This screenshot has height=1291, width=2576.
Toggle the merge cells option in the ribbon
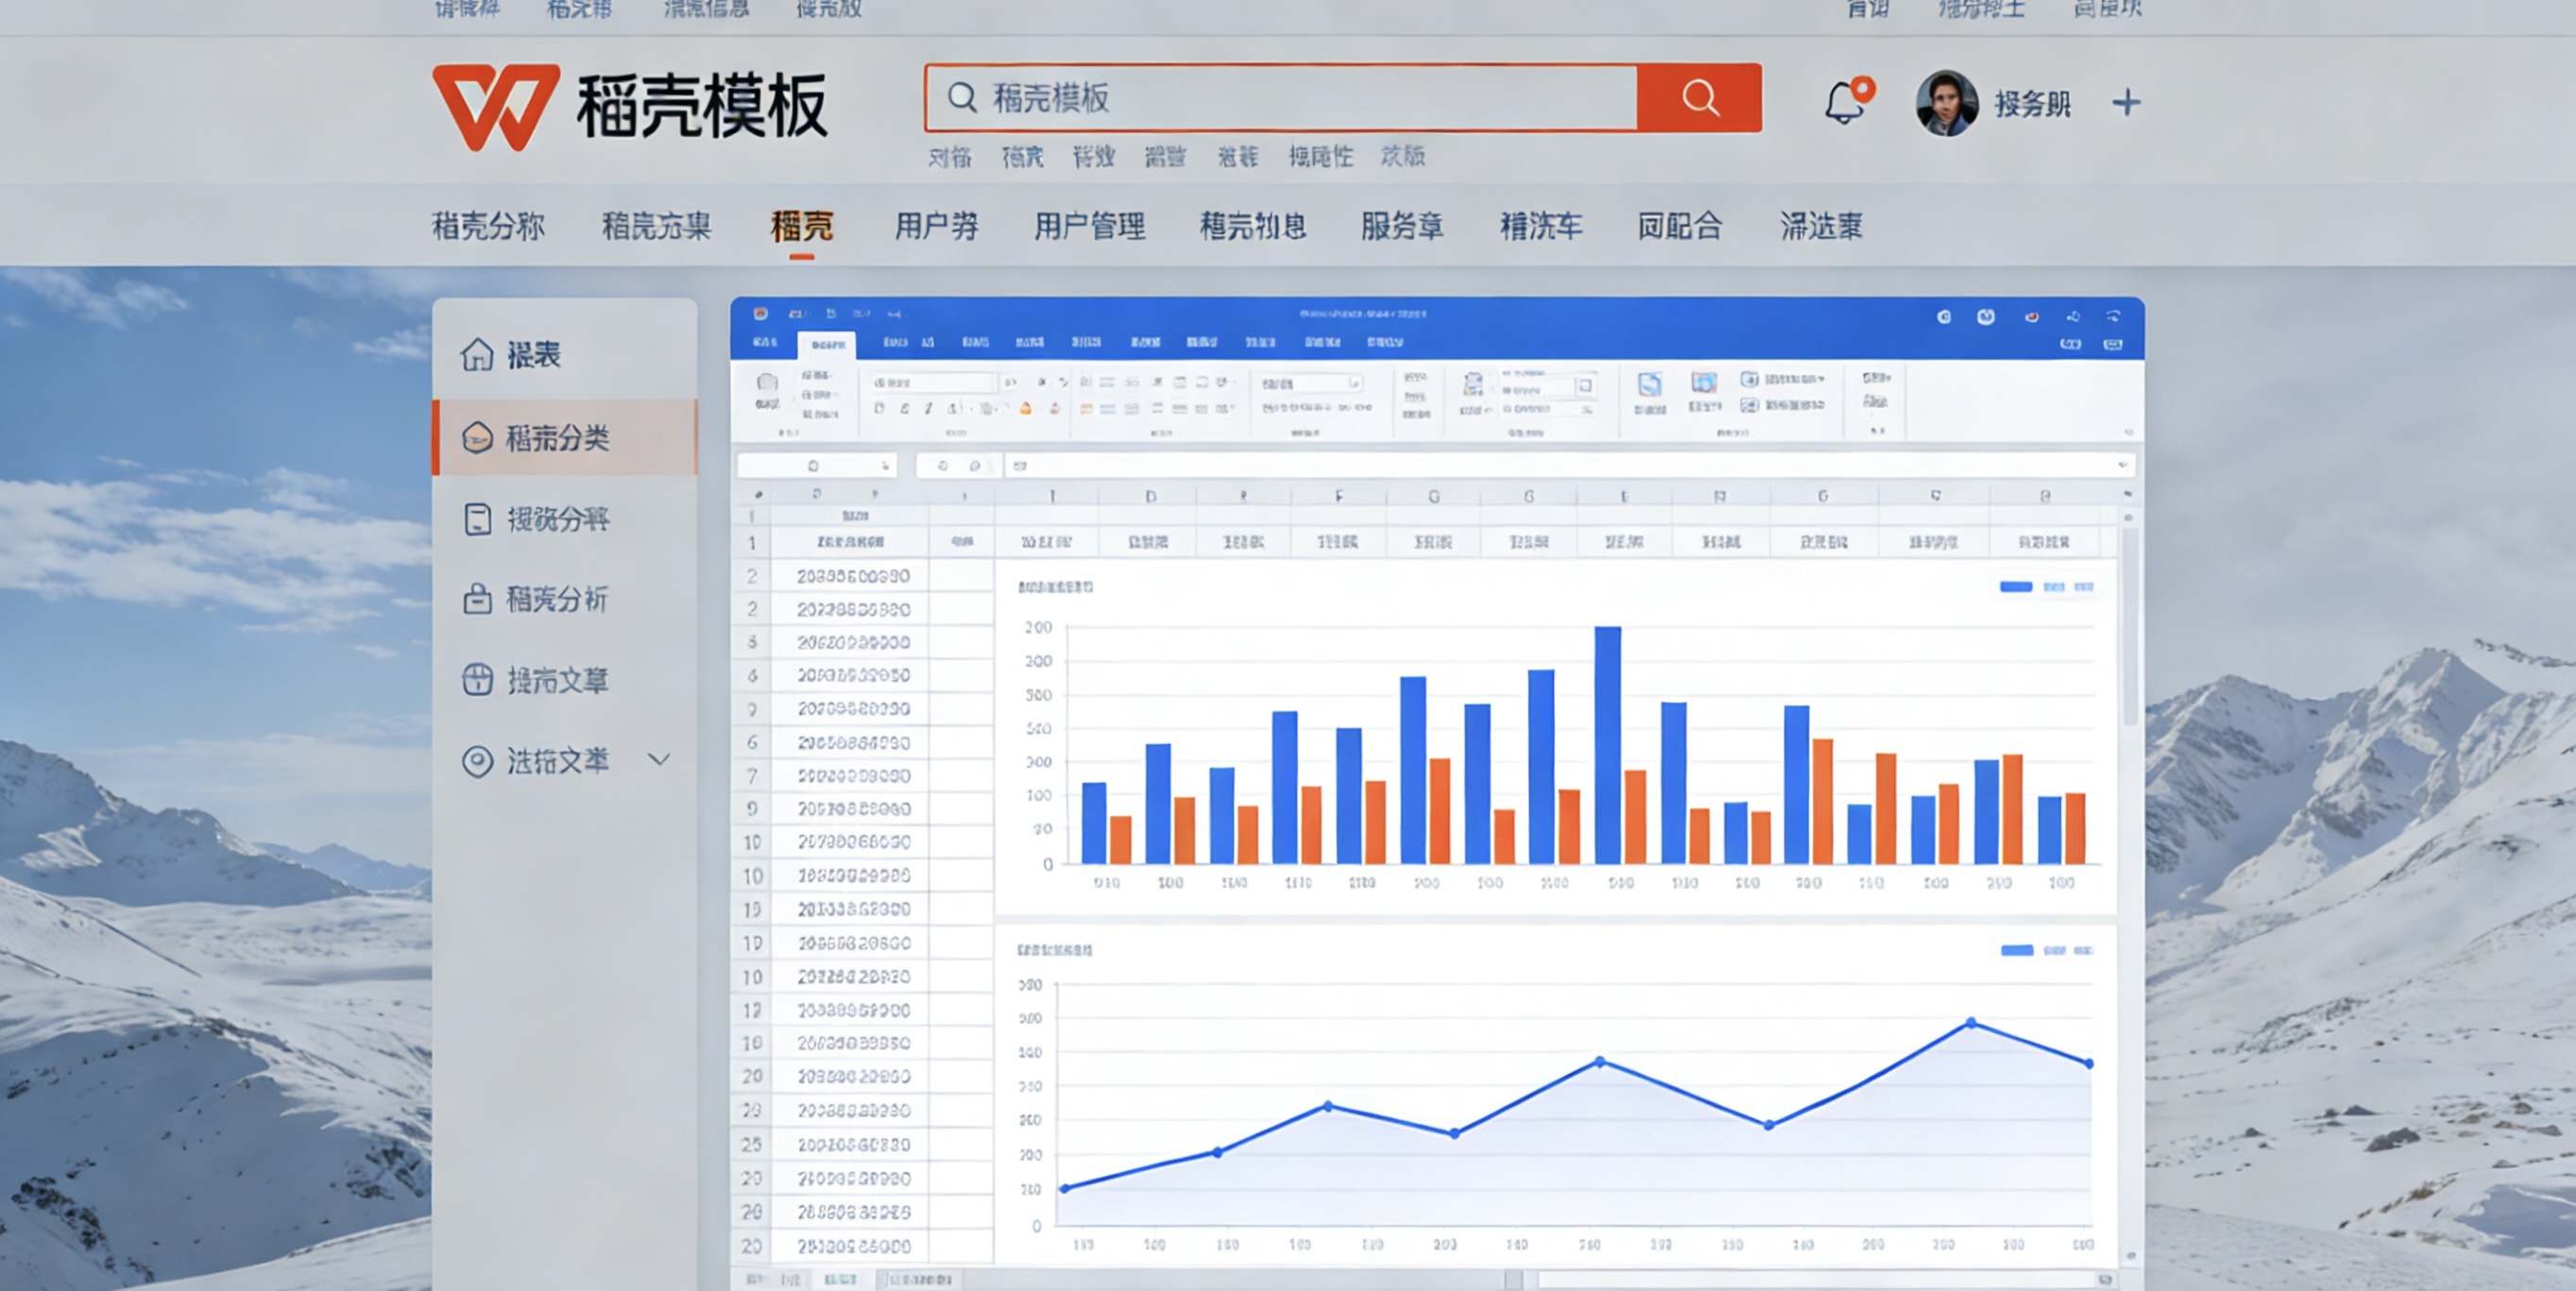pyautogui.click(x=1224, y=408)
